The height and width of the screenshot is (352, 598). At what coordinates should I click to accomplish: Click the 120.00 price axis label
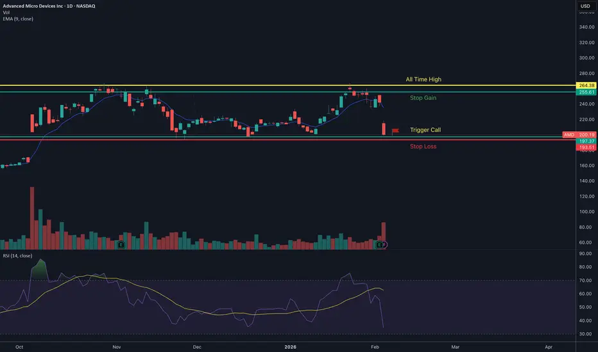coord(586,196)
